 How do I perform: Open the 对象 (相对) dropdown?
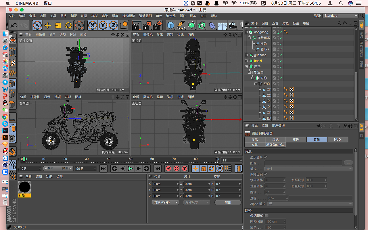(x=165, y=202)
